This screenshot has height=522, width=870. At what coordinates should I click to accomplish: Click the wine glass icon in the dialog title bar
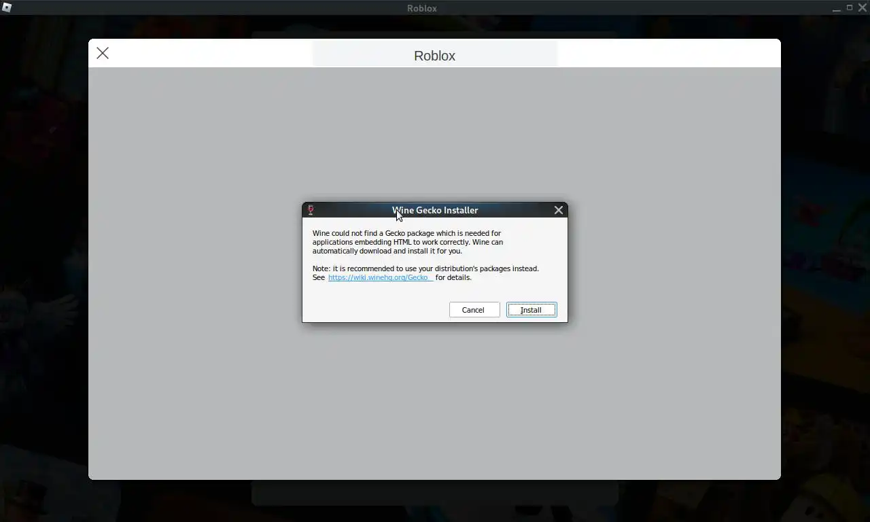point(311,210)
